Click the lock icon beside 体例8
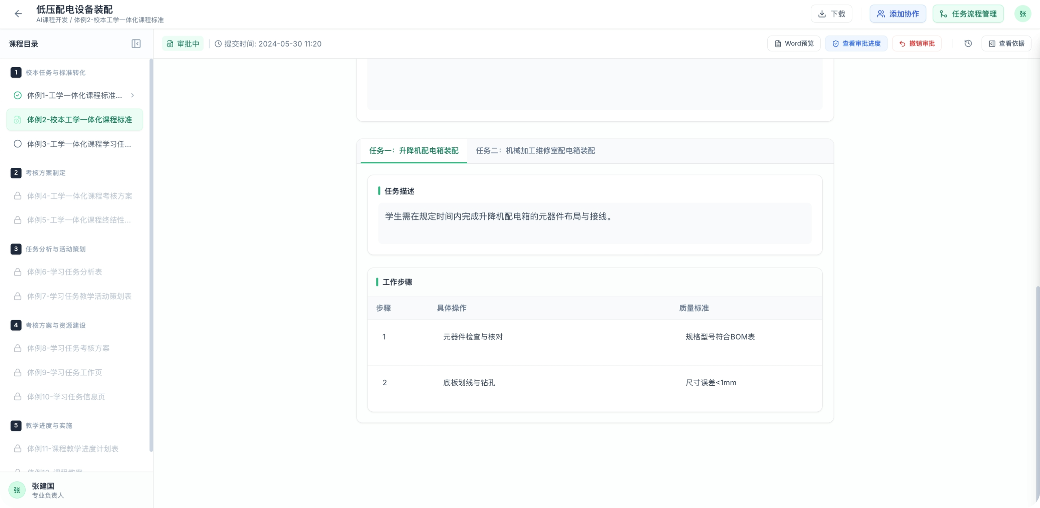This screenshot has height=508, width=1040. point(17,348)
